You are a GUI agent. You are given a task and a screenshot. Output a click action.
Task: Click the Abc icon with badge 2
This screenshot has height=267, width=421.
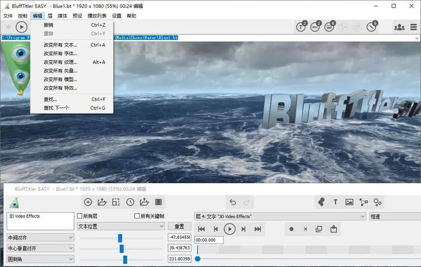coord(315,27)
